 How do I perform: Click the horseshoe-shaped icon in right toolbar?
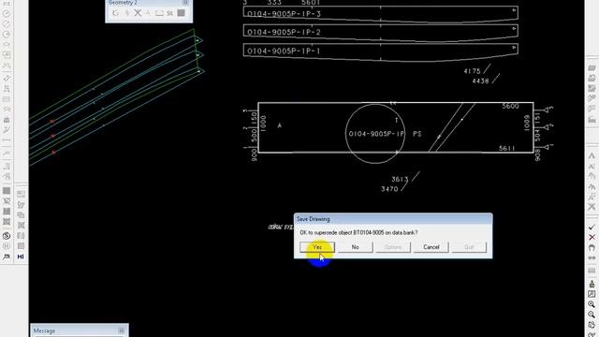[592, 248]
